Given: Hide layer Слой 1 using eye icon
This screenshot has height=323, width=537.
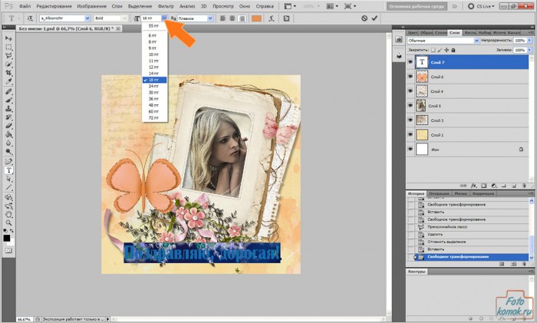Looking at the screenshot, I should click(x=410, y=135).
